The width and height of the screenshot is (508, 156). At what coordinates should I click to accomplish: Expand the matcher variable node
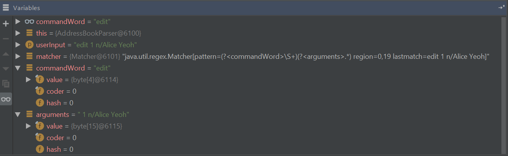(x=18, y=57)
